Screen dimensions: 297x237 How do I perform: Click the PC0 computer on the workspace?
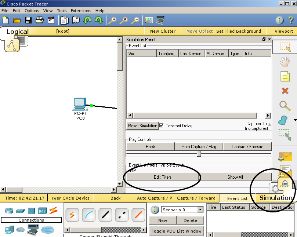(x=80, y=104)
